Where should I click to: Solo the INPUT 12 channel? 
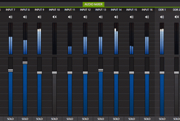85,119
